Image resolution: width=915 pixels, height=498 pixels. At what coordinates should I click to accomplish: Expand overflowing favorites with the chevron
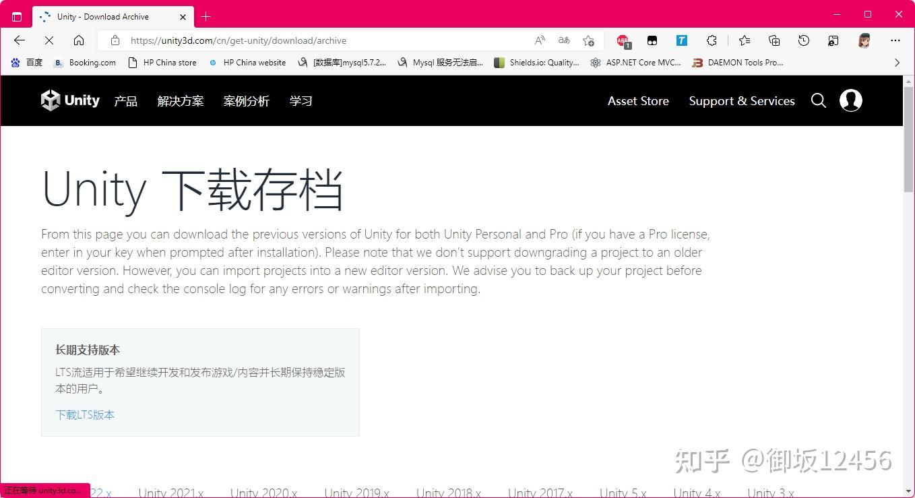click(897, 62)
